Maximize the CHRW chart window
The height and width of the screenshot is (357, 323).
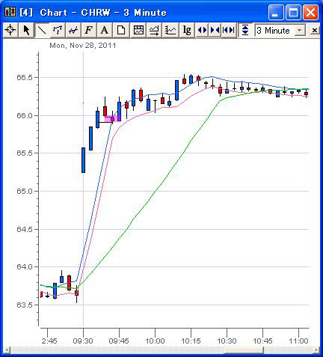293,12
